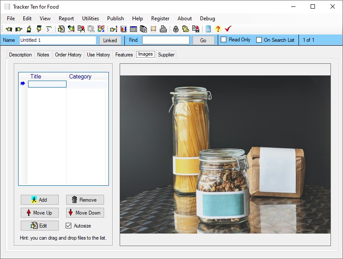Click the yellow open folders icon

pyautogui.click(x=186, y=29)
